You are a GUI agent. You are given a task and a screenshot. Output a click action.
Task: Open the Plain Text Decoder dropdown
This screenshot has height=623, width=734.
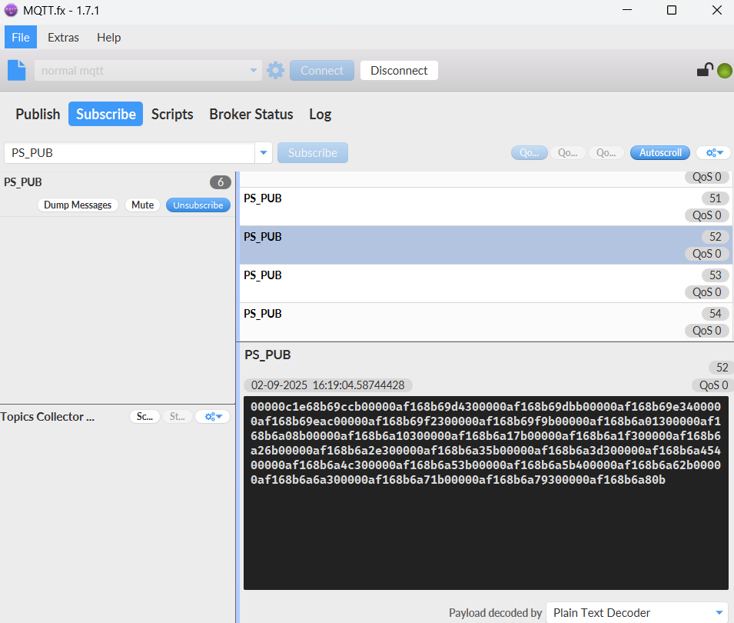point(637,613)
